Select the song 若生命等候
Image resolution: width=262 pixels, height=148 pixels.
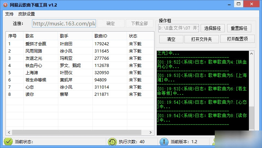tap(36, 80)
